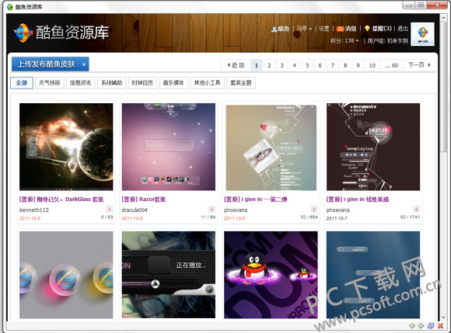Viewport: 451px width, 333px height.
Task: Click the blue refresh icon in status bar
Action: 431,325
